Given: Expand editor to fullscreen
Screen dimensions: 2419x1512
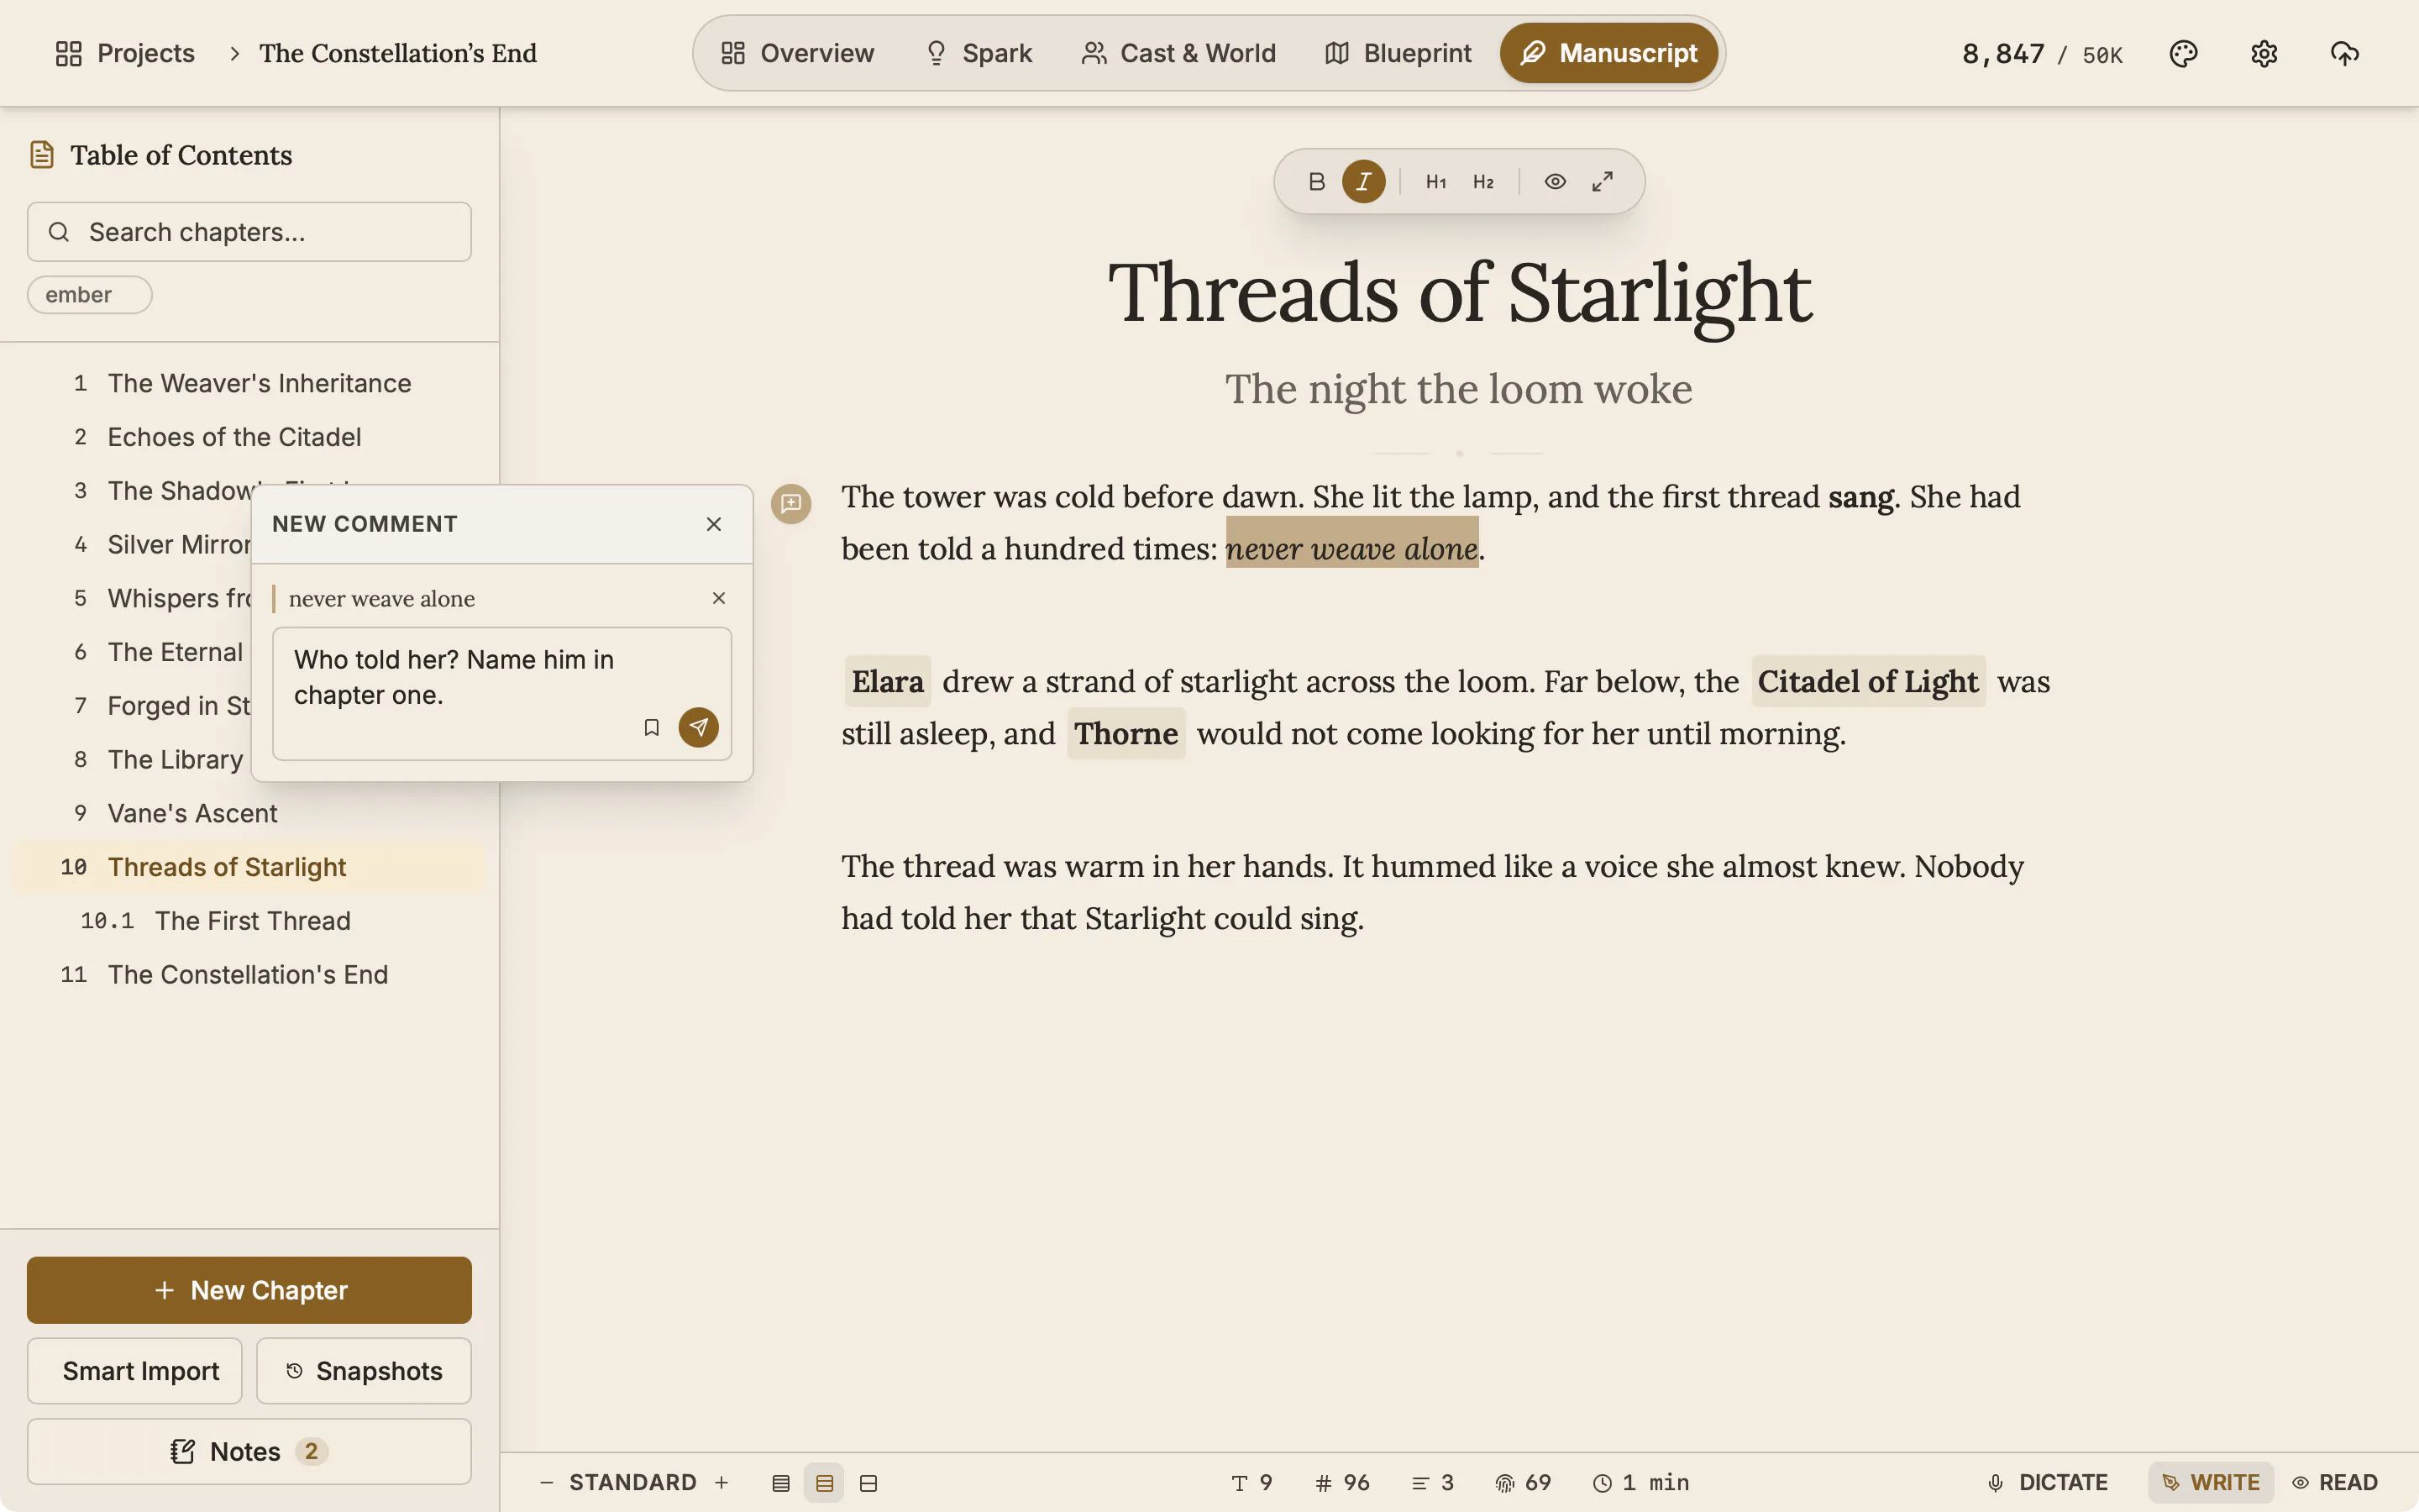Looking at the screenshot, I should click(1603, 181).
